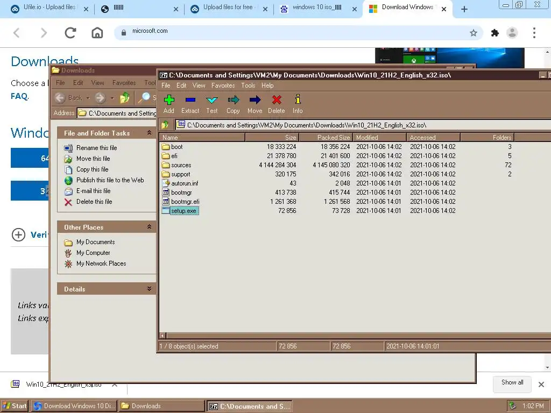Viewport: 551px width, 413px height.
Task: Reload the Chrome page
Action: 70,33
